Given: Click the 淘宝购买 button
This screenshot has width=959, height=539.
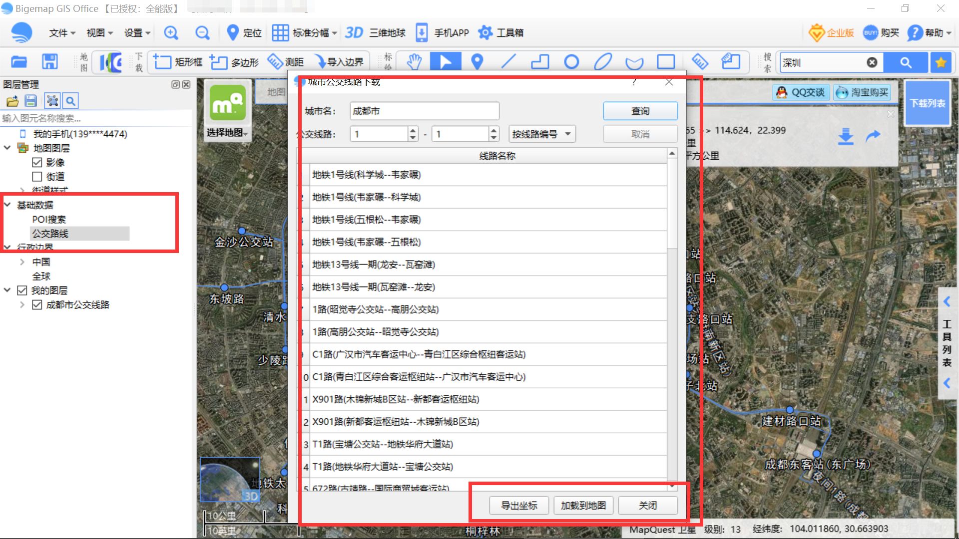Looking at the screenshot, I should click(x=863, y=92).
